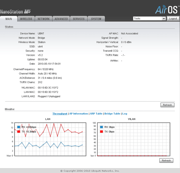
Task: Refresh the Status section
Action: 167,105
